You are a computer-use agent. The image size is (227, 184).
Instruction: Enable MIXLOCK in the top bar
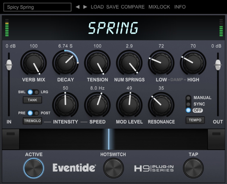click(x=159, y=7)
